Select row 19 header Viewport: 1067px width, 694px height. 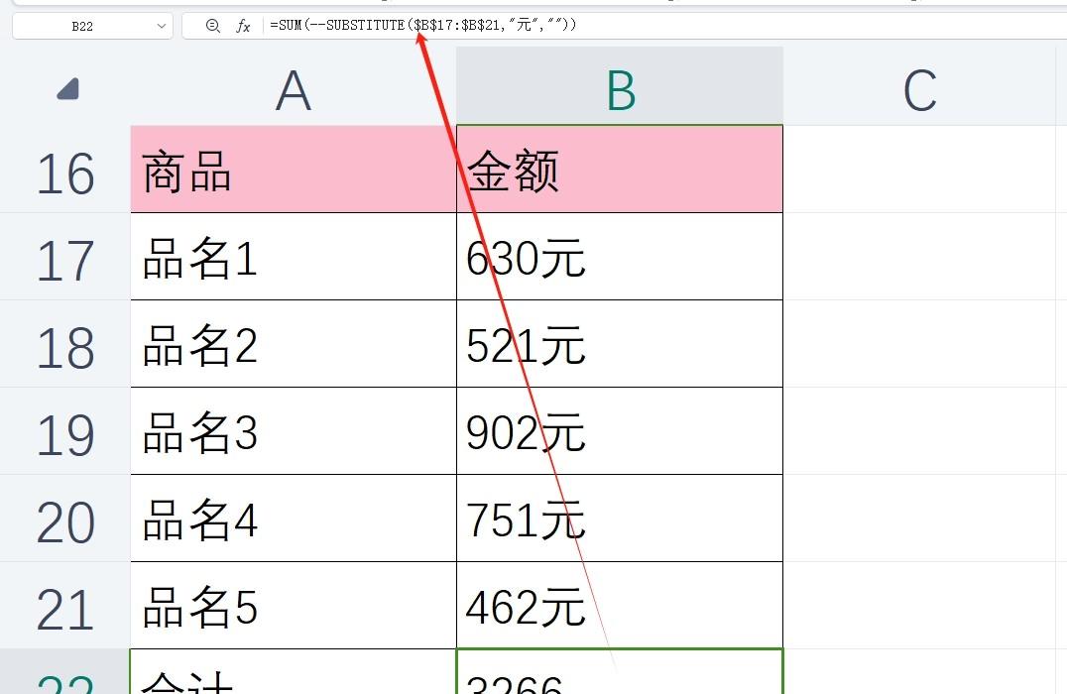pos(65,430)
